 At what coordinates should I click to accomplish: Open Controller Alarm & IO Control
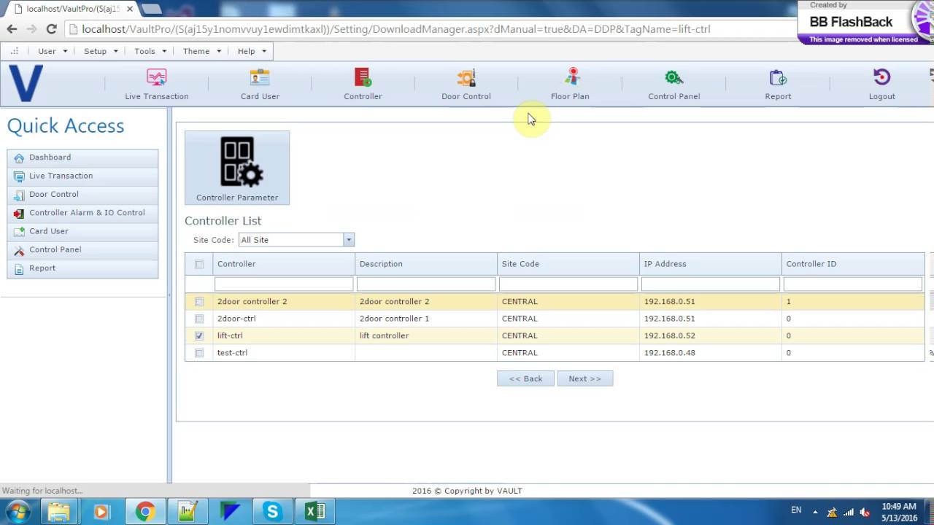82,213
